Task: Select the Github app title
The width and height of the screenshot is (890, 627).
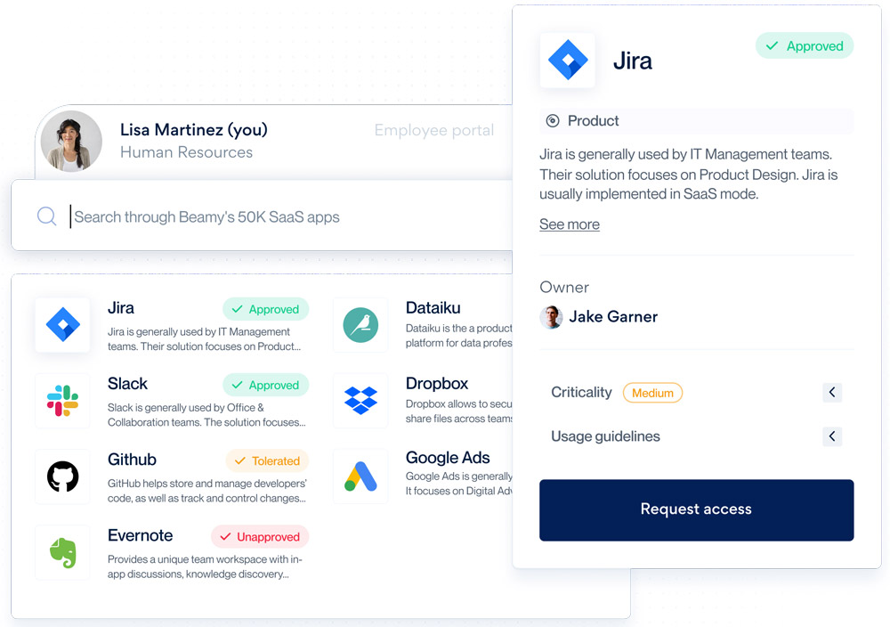Action: point(133,460)
